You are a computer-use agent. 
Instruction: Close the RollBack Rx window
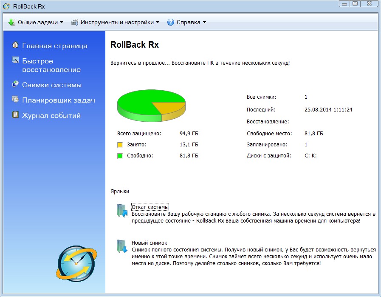[x=370, y=4]
